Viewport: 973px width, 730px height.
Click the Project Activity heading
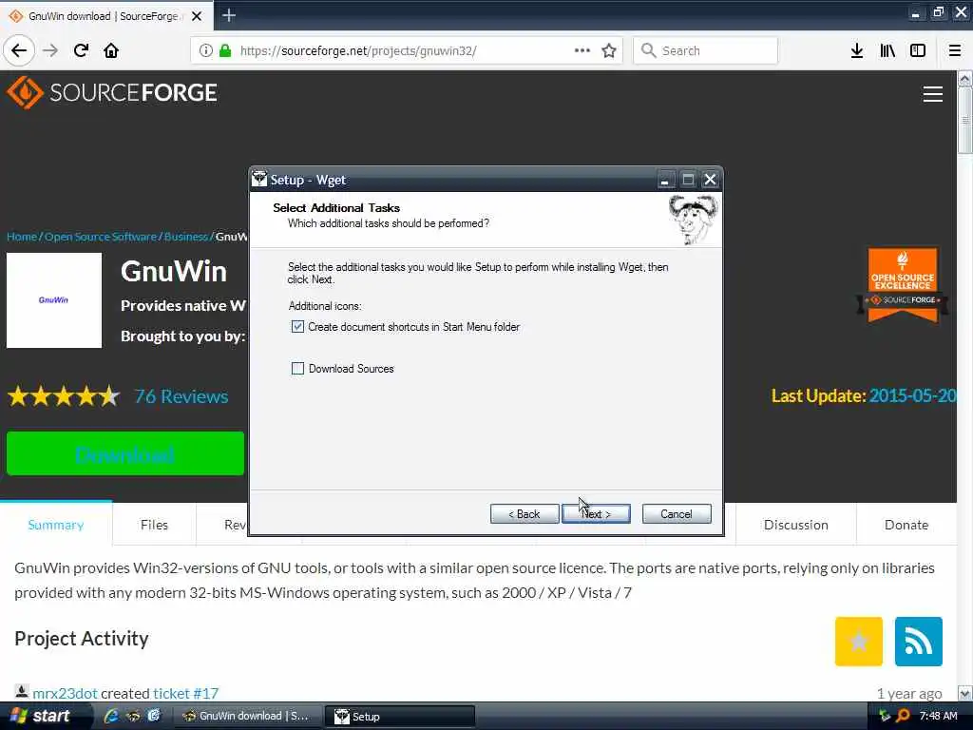82,638
